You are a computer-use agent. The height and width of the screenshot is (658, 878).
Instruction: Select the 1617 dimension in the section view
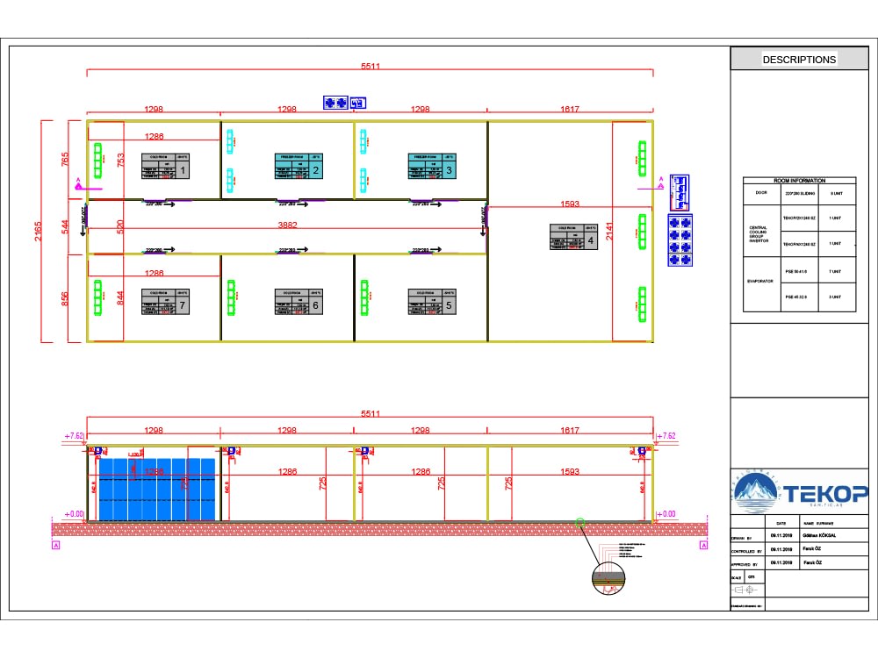click(570, 430)
